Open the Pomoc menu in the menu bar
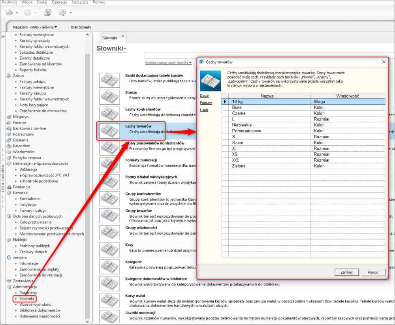The image size is (395, 325). coord(99,2)
